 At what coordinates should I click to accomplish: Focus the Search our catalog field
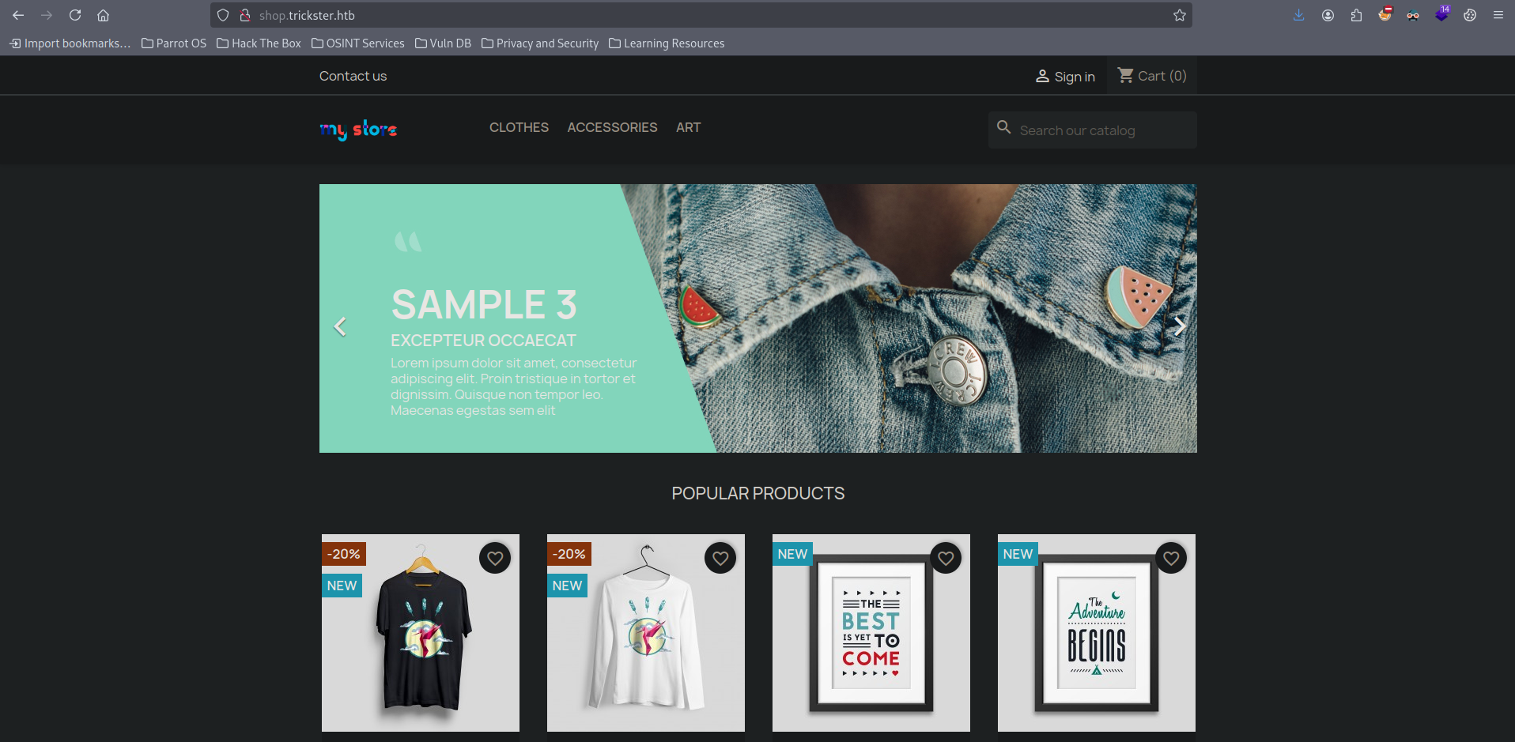[x=1103, y=130]
